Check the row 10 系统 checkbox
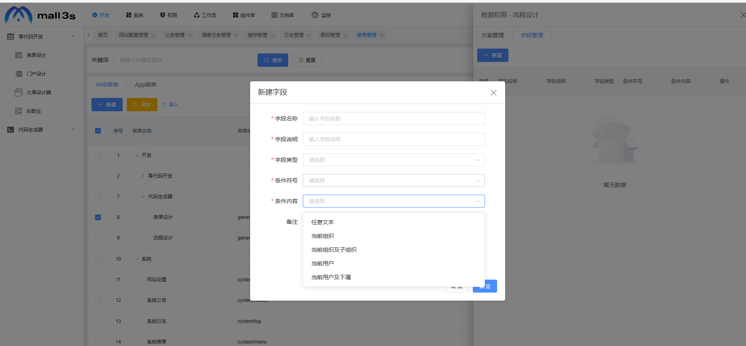 pyautogui.click(x=98, y=259)
